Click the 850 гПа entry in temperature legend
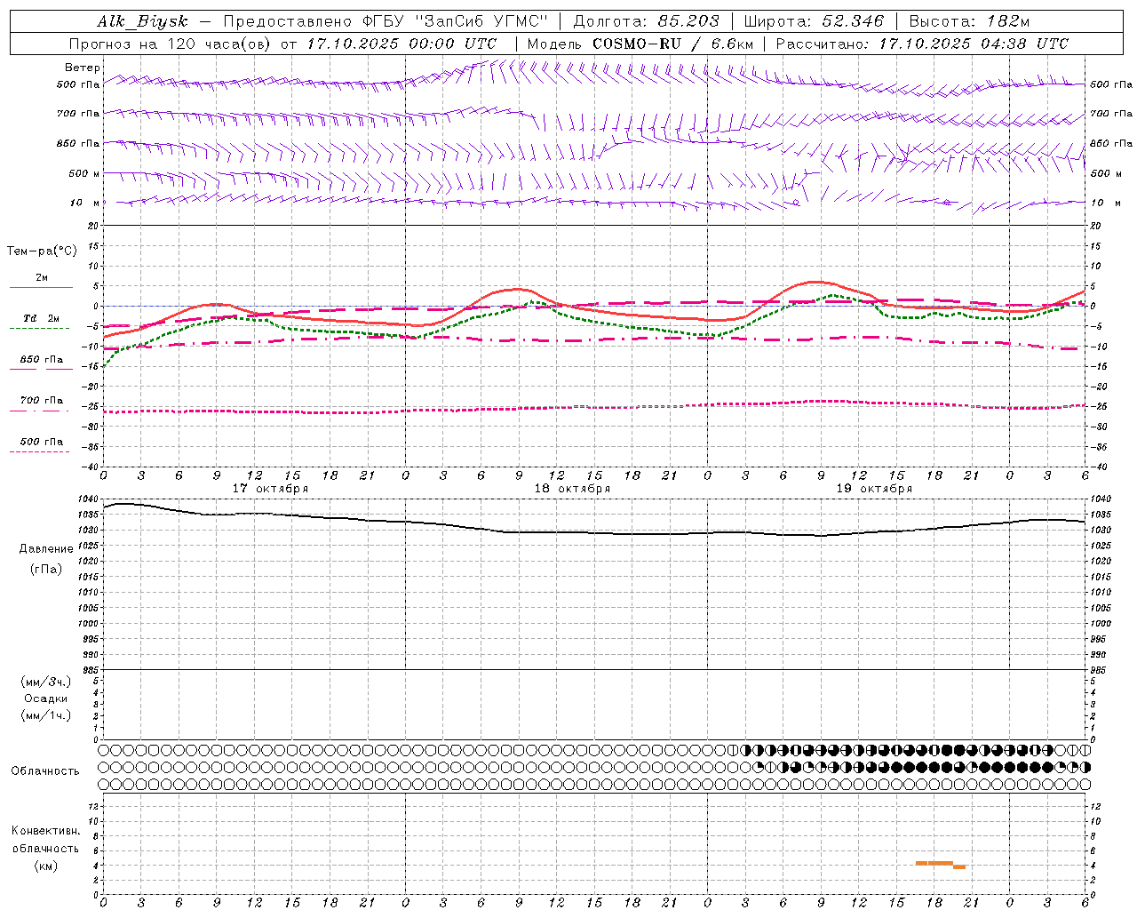1137x910 pixels. pyautogui.click(x=42, y=360)
